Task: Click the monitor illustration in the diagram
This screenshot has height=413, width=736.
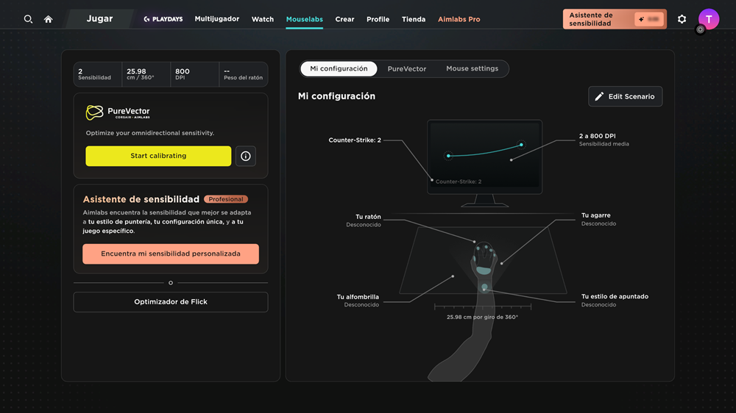Action: (484, 162)
